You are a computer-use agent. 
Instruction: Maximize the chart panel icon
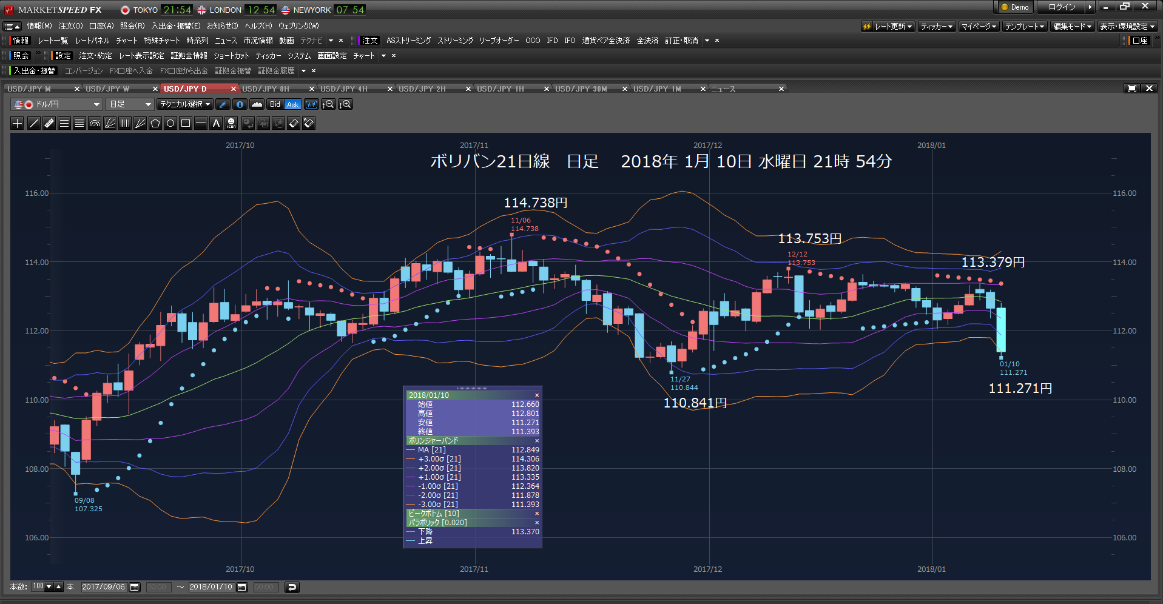(1132, 89)
